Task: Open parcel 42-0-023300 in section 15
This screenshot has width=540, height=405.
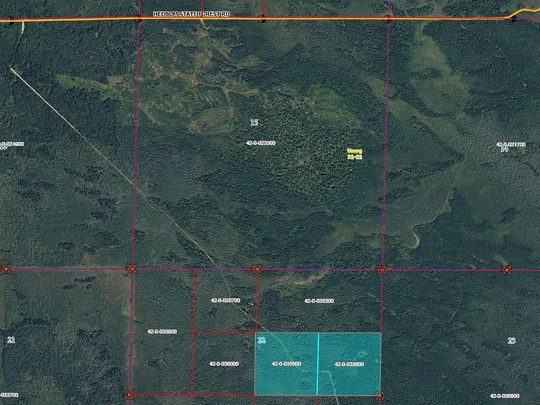Action: pos(260,143)
